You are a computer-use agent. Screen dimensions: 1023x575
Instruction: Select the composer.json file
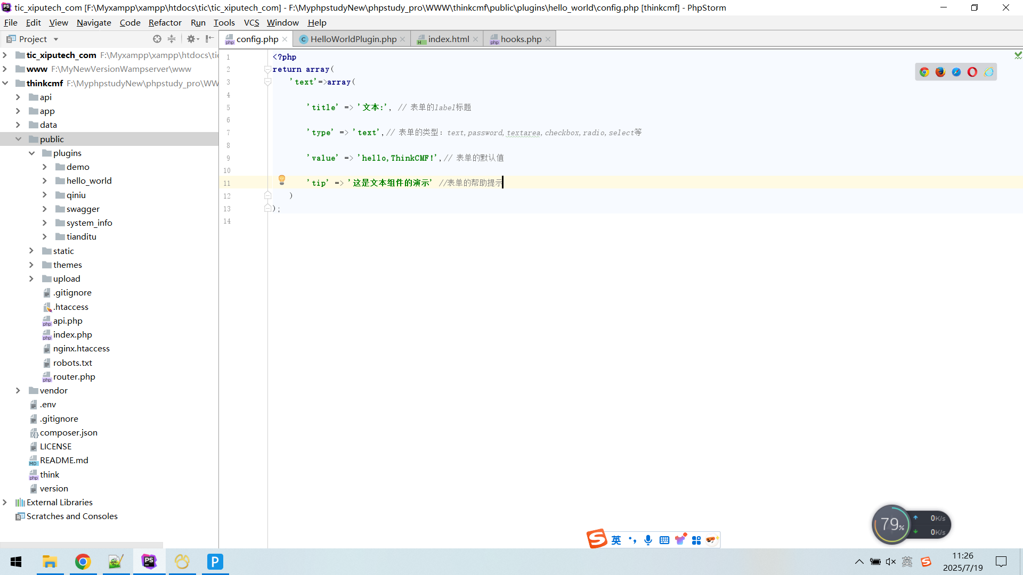pos(68,432)
